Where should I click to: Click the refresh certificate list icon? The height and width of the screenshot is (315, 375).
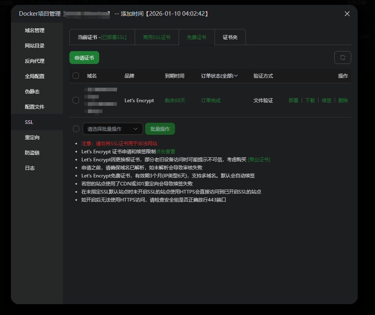tap(342, 58)
